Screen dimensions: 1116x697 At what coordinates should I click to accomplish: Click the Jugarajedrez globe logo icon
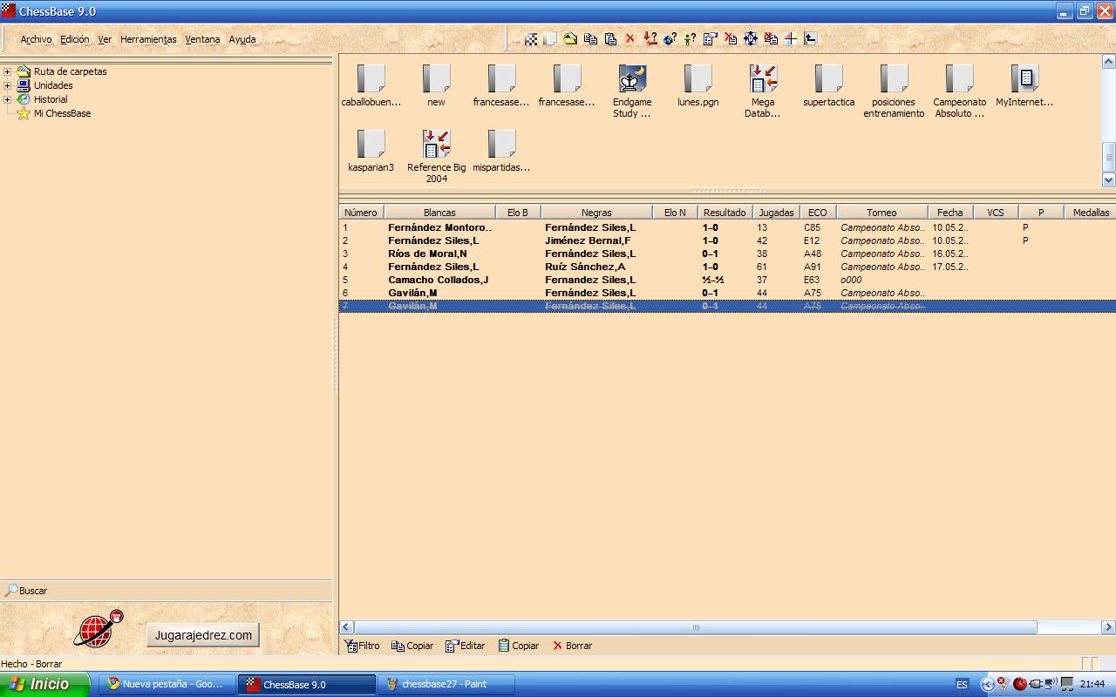[99, 628]
